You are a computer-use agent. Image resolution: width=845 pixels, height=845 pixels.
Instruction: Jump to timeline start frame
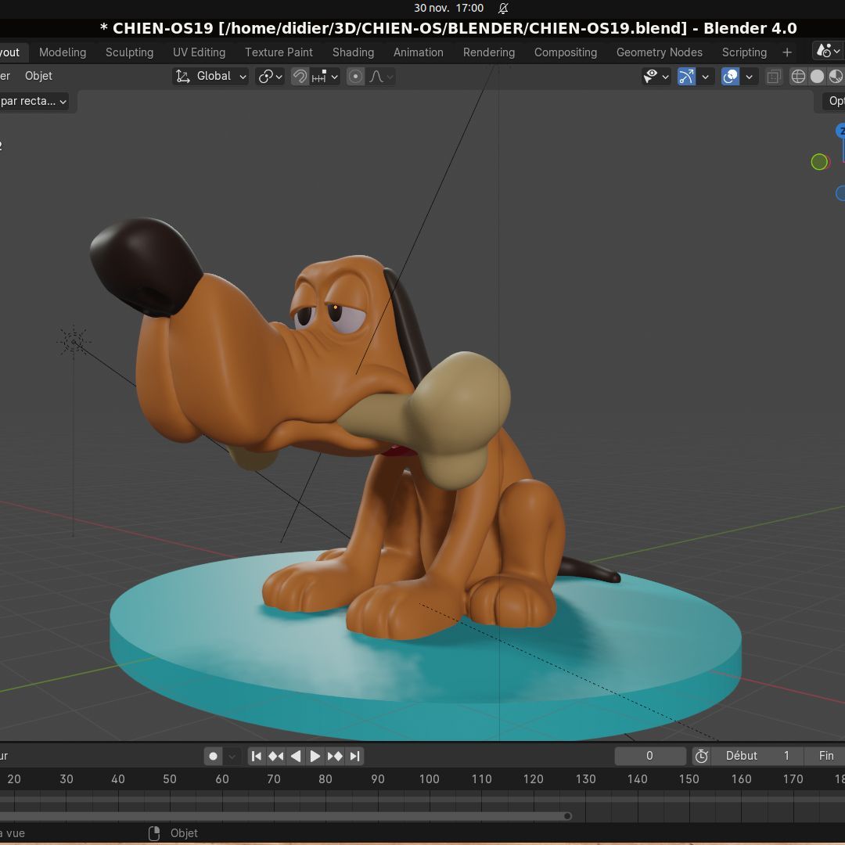click(x=256, y=756)
